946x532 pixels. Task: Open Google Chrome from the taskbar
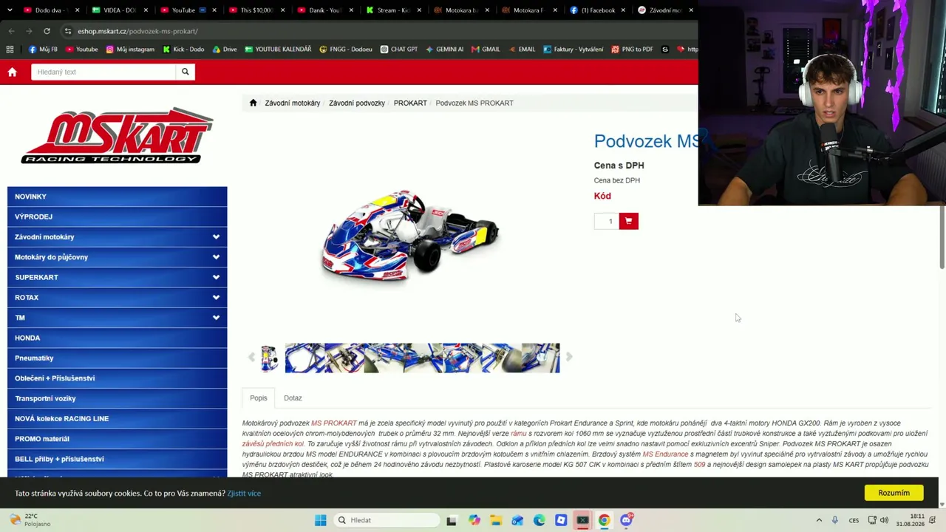pyautogui.click(x=605, y=520)
